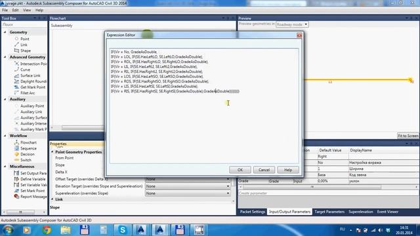Pick the Auxiliary Link icon
Image resolution: width=420 pixels, height=236 pixels.
[16, 112]
